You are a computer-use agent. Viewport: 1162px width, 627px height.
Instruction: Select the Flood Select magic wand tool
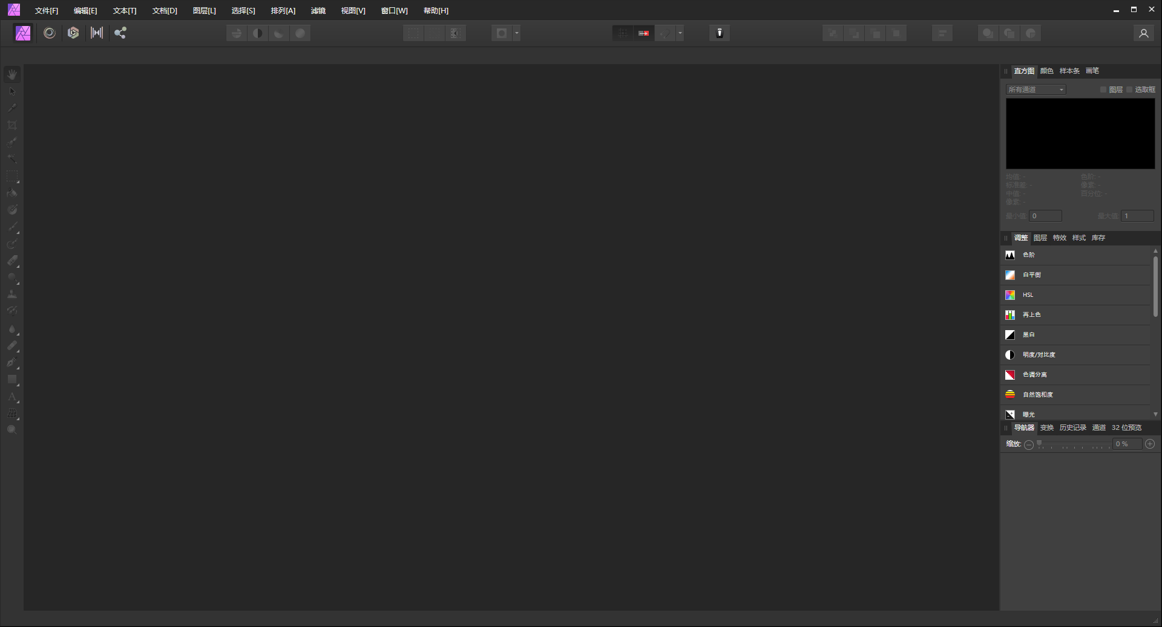click(x=12, y=159)
